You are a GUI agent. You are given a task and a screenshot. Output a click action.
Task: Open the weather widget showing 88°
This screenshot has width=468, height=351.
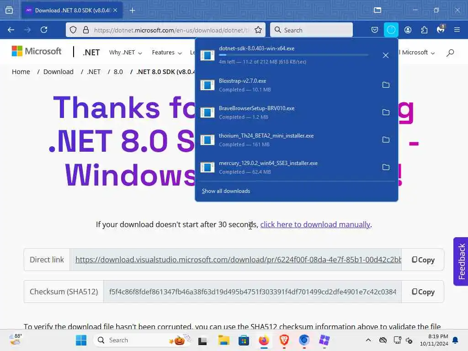coord(16,340)
